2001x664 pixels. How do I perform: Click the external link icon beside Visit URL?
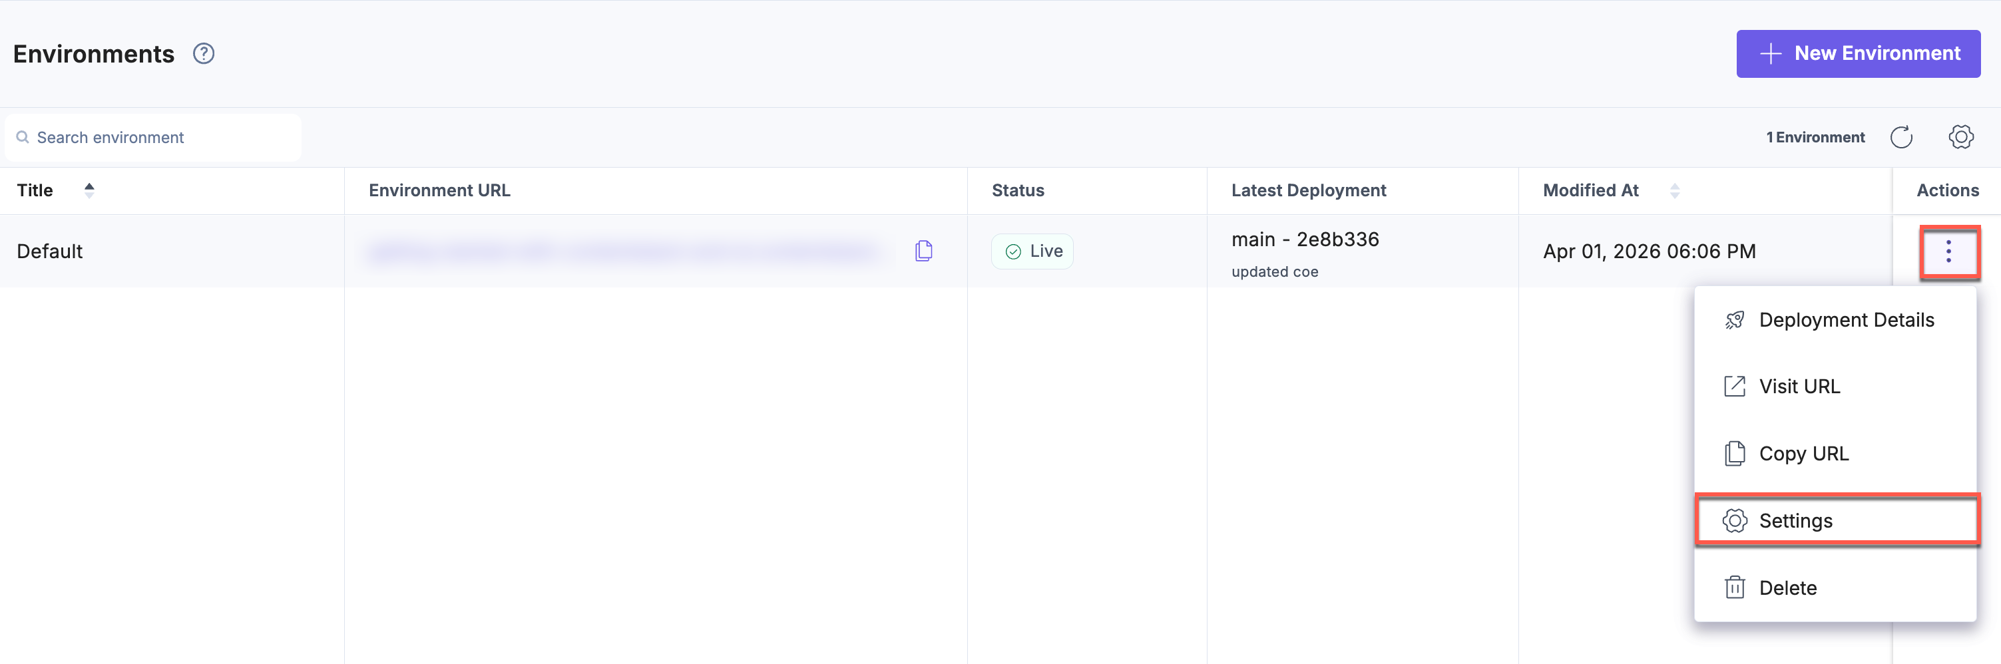click(x=1735, y=385)
